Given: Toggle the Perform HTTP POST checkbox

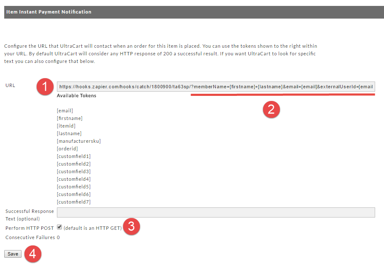Looking at the screenshot, I should (x=59, y=227).
